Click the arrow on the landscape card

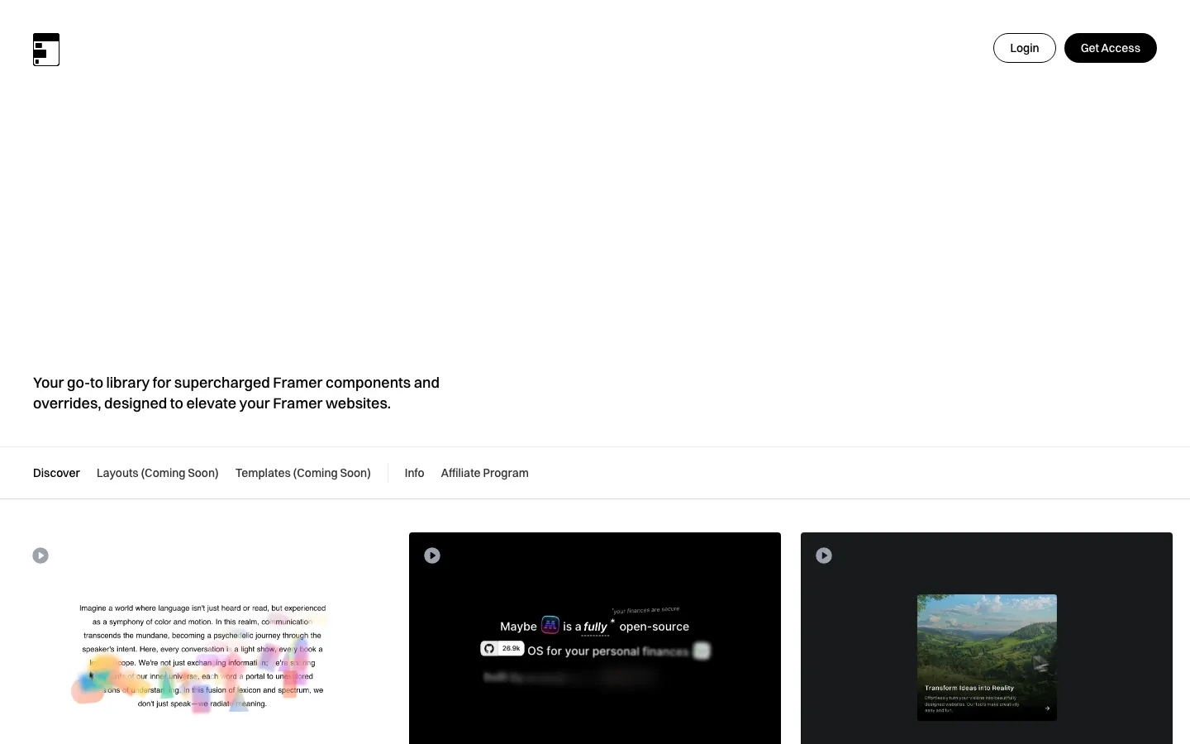click(1047, 708)
